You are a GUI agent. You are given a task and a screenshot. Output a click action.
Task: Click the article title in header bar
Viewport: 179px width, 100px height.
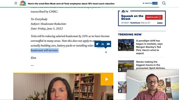(x=71, y=4)
